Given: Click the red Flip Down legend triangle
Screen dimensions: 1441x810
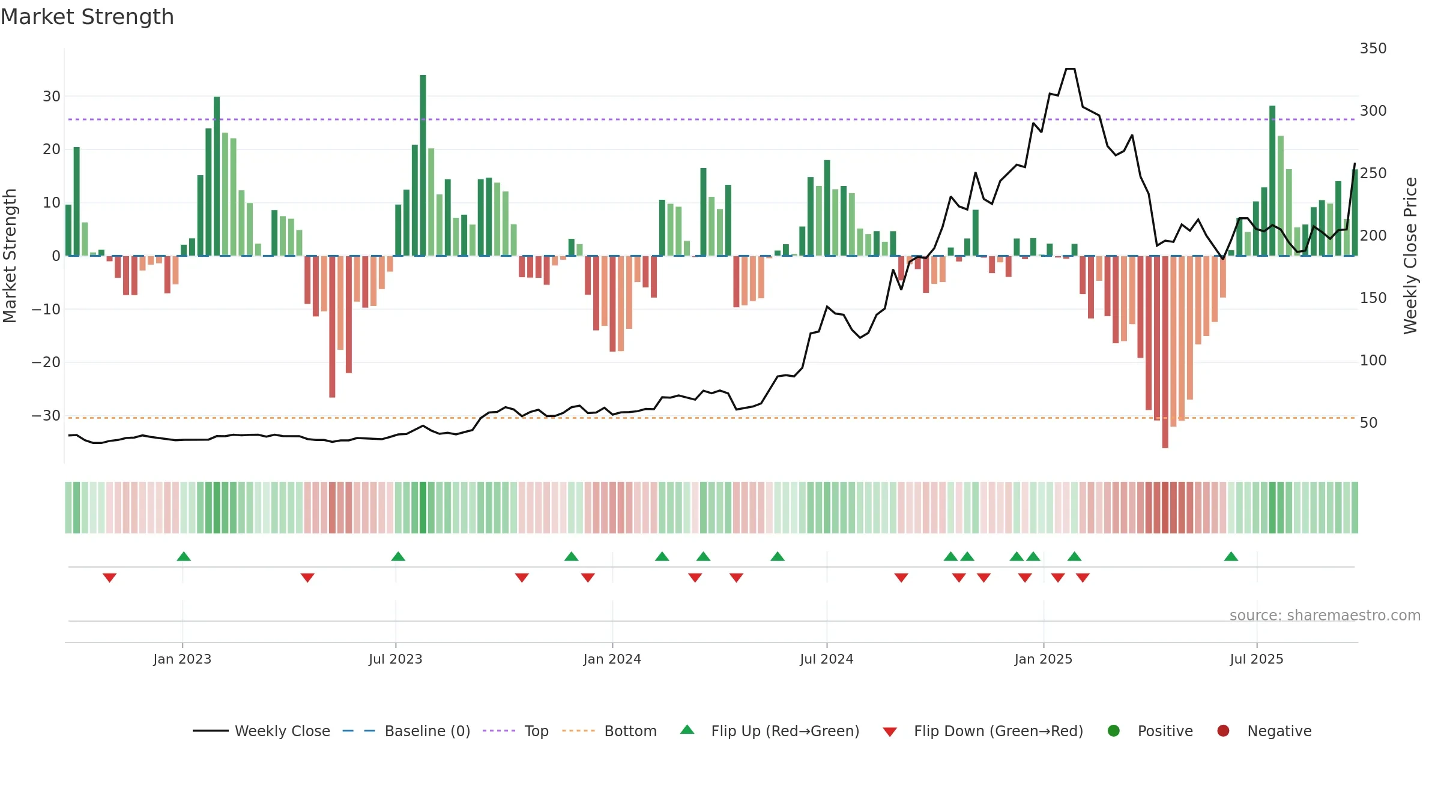Looking at the screenshot, I should 890,731.
